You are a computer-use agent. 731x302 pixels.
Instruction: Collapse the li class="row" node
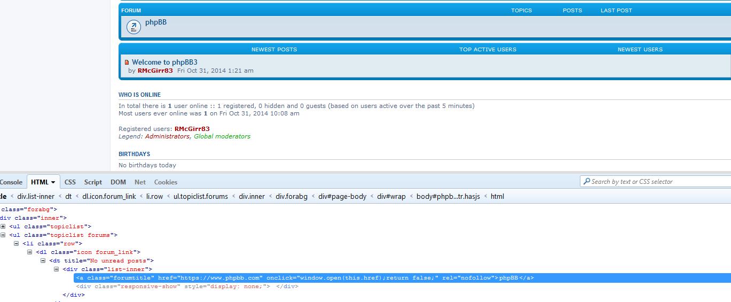[x=17, y=244]
